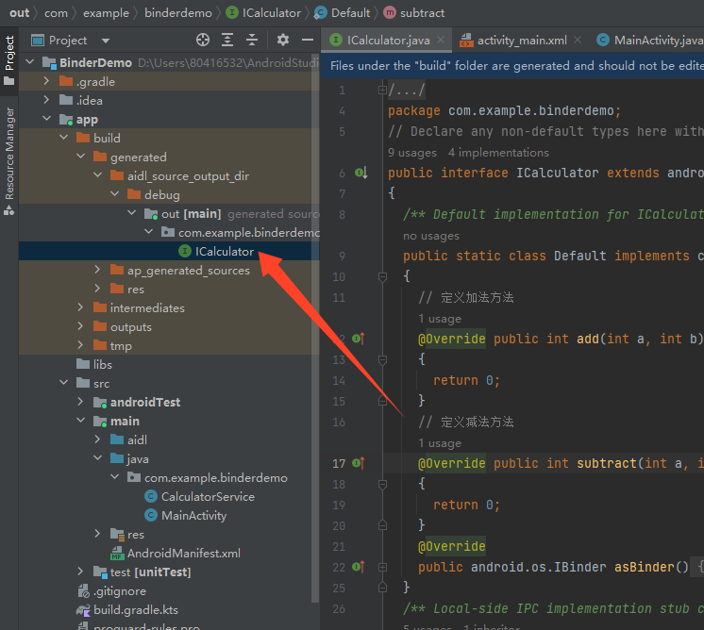704x630 pixels.
Task: Collapse the add method fold at line 13
Action: point(382,360)
